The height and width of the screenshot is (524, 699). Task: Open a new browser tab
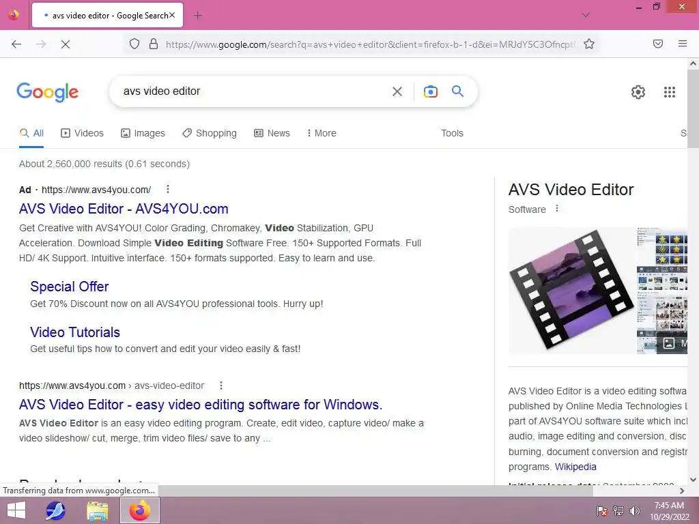[x=197, y=16]
